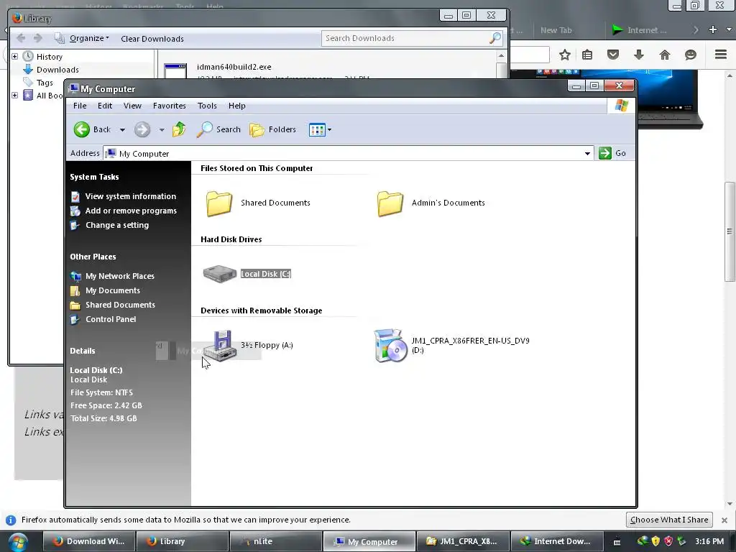Go up one folder level icon

tap(179, 129)
